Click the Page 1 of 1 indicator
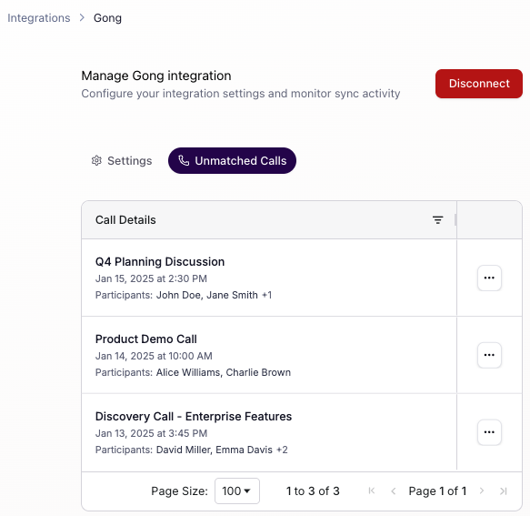Viewport: 530px width, 516px height. coord(437,491)
